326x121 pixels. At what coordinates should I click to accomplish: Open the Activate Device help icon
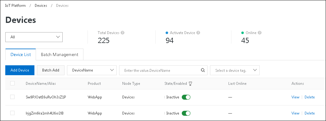(198, 33)
